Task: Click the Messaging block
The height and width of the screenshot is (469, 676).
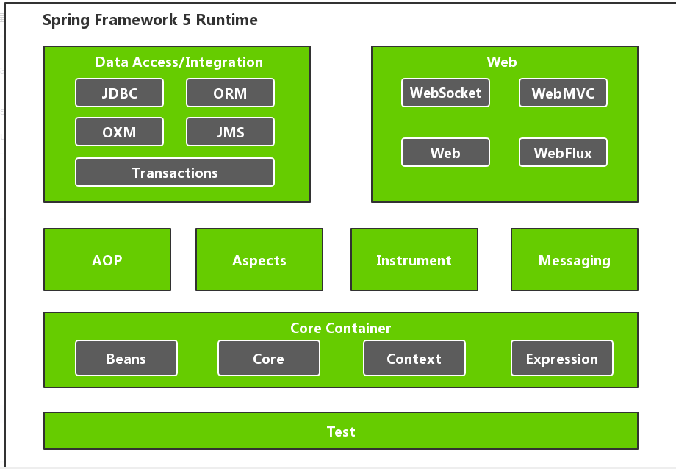Action: pos(575,259)
